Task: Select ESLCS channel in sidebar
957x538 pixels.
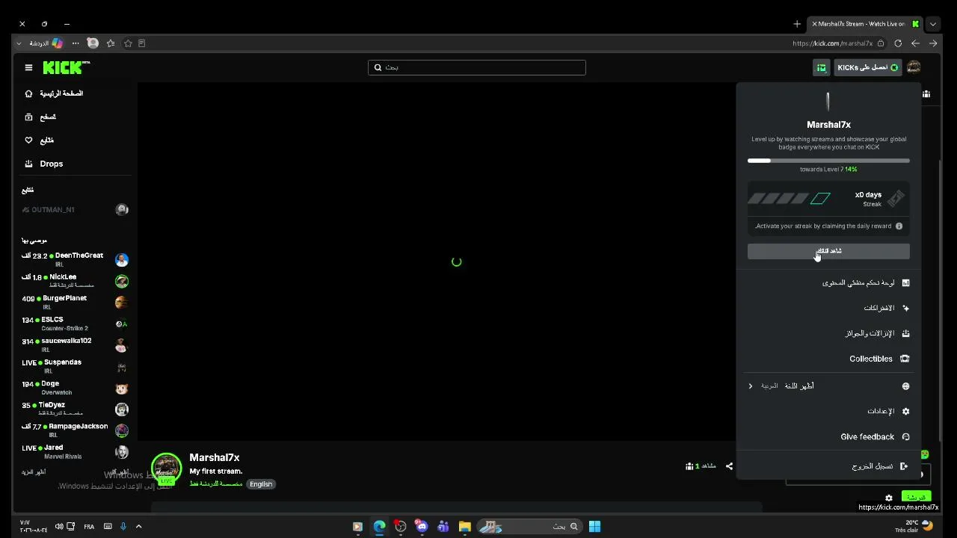Action: coord(75,324)
